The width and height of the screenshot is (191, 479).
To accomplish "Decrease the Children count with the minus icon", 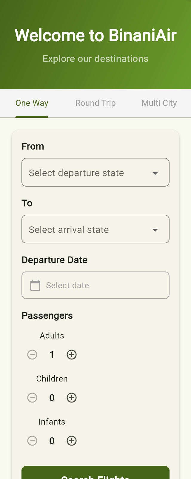I will click(x=32, y=398).
